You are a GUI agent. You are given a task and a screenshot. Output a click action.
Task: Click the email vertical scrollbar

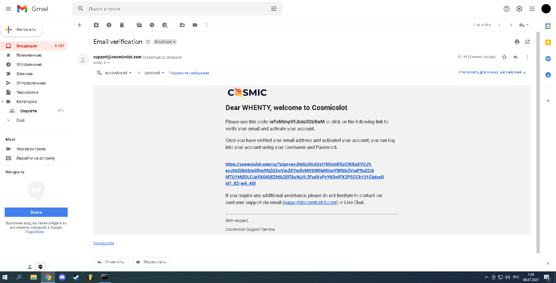click(538, 142)
